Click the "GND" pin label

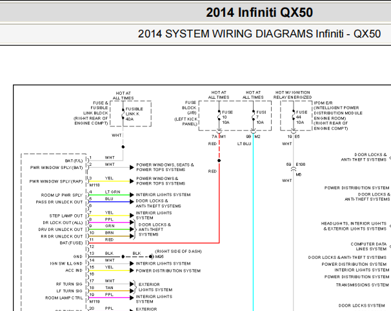(x=78, y=257)
